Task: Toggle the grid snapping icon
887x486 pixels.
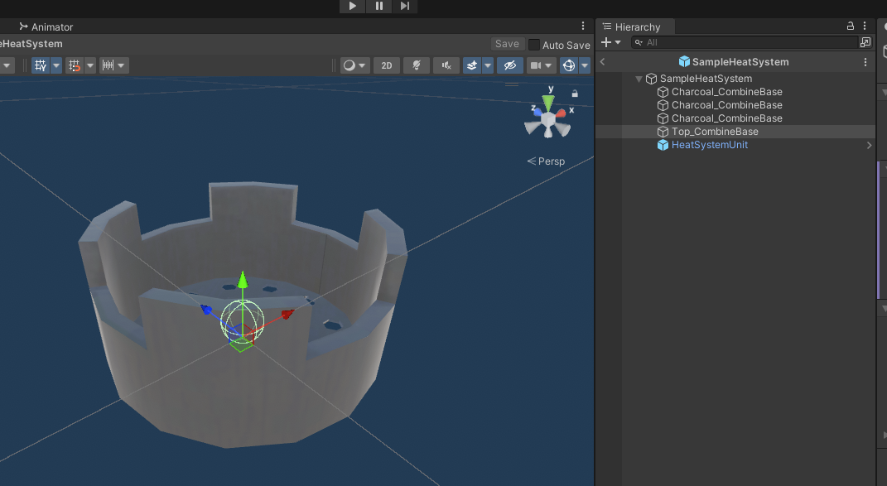Action: click(x=41, y=65)
